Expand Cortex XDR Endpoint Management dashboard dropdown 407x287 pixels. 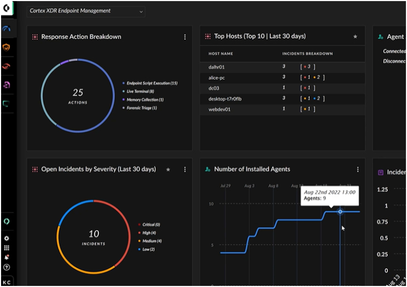[86, 11]
